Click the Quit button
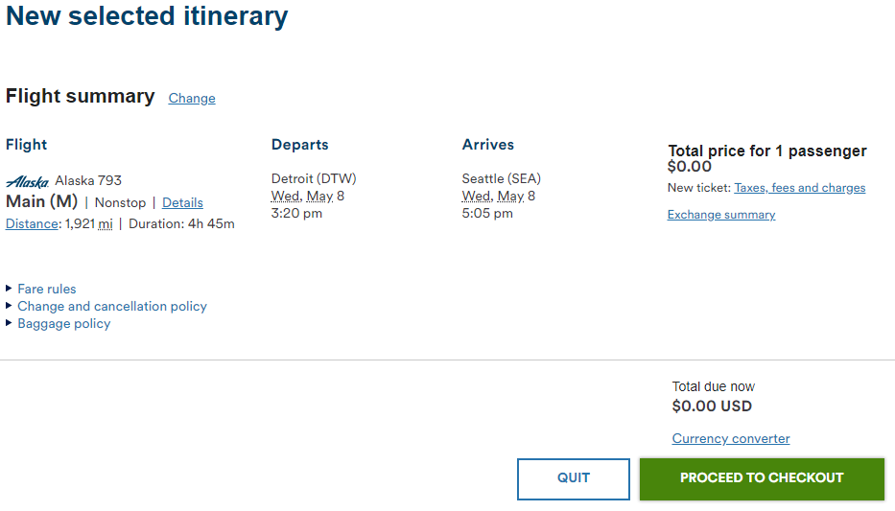The width and height of the screenshot is (895, 511). (574, 479)
